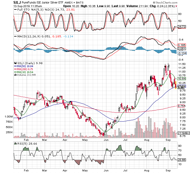Click the MA(200) 8.75 legend entry
The image size is (190, 173).
[24, 69]
